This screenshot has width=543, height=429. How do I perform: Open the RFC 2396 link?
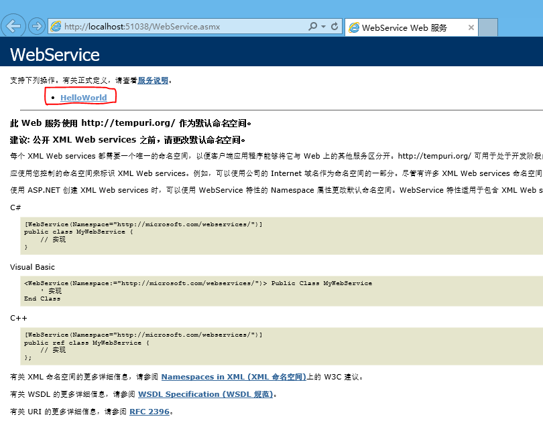click(x=149, y=412)
